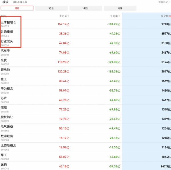This screenshot has width=171, height=170.
Task: Click 3577亿 turnover value
Action: coord(166,33)
